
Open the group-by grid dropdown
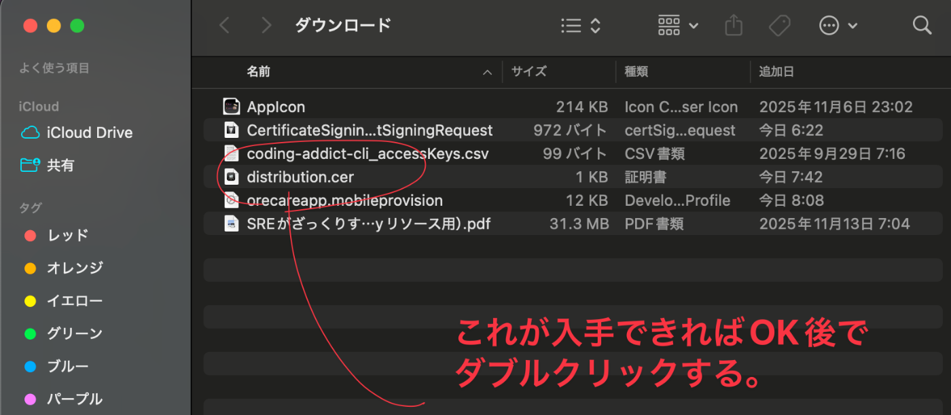click(x=678, y=26)
